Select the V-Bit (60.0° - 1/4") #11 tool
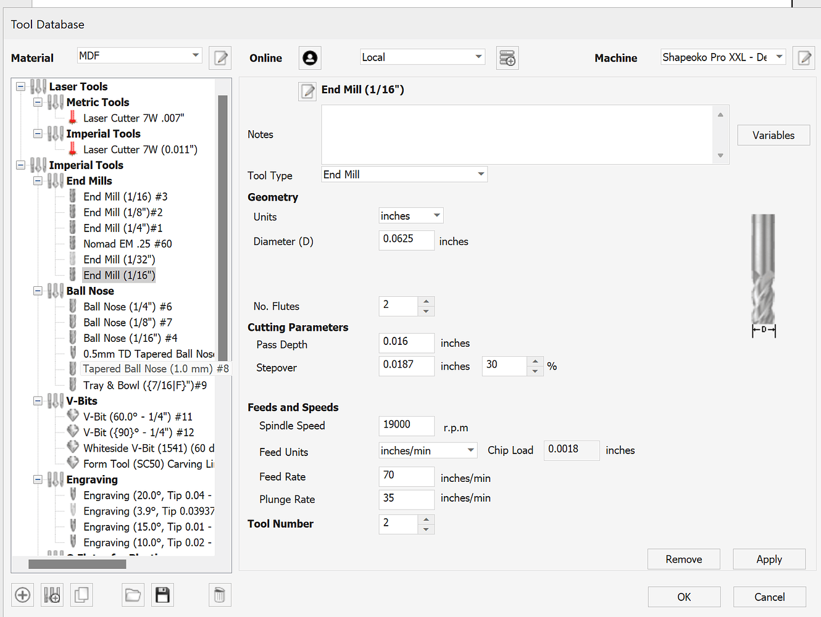 click(x=138, y=416)
